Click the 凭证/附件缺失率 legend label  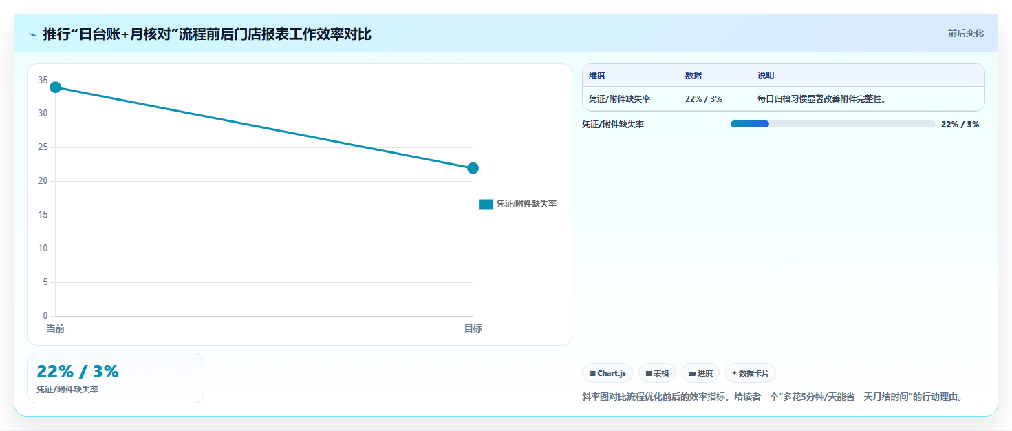coord(526,204)
